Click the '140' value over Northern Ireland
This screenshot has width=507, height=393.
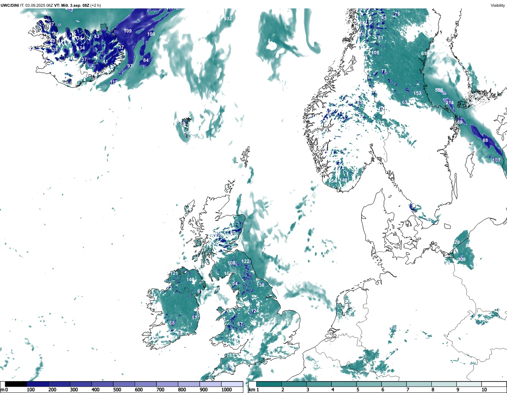(x=190, y=280)
